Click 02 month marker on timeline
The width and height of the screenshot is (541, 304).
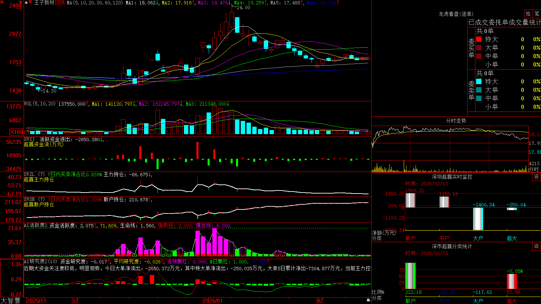click(x=320, y=301)
